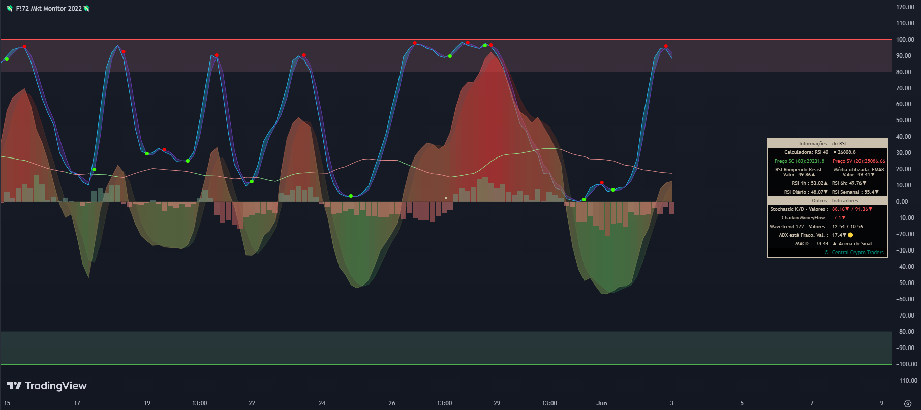Click the TradingView logo

coord(47,386)
